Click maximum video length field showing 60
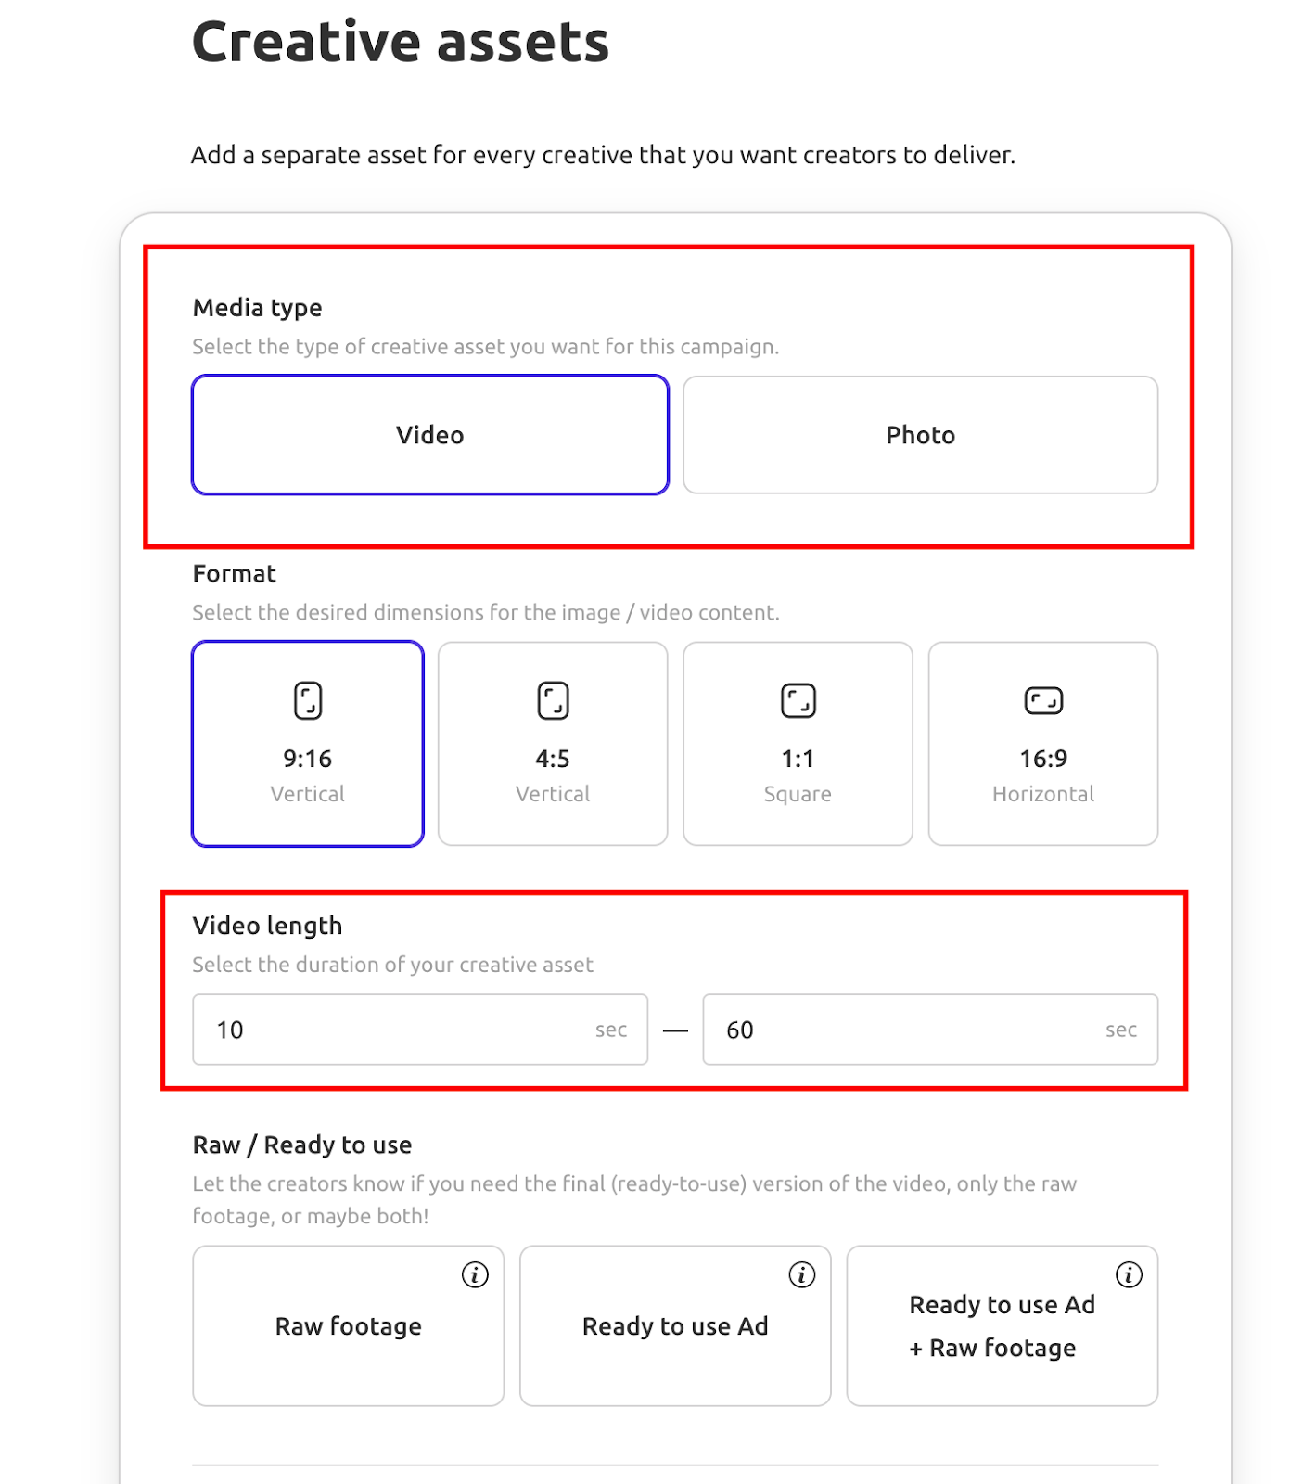Screen dimensions: 1290x1484 pyautogui.click(x=930, y=1030)
